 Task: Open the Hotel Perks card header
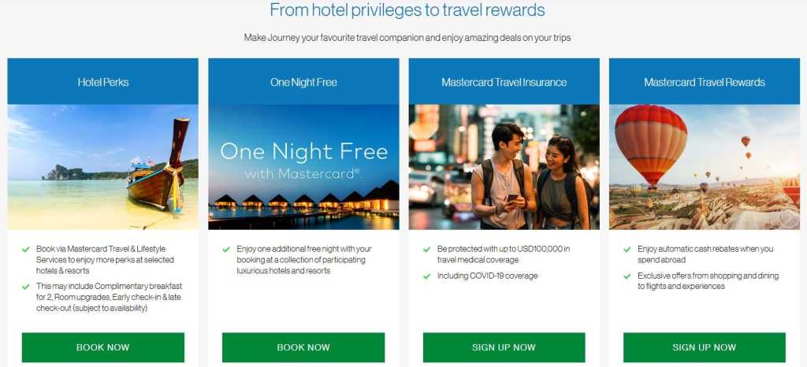click(x=103, y=82)
